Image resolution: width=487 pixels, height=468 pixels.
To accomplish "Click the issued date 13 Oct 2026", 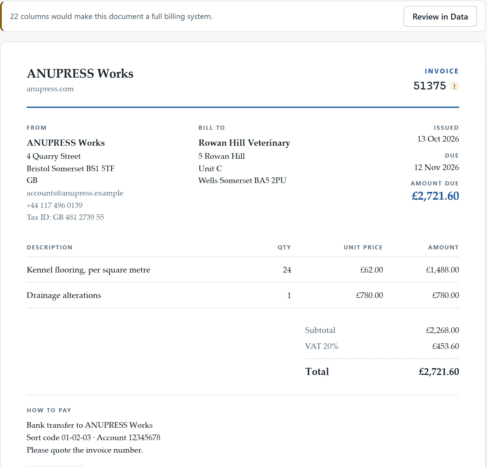I will point(438,139).
